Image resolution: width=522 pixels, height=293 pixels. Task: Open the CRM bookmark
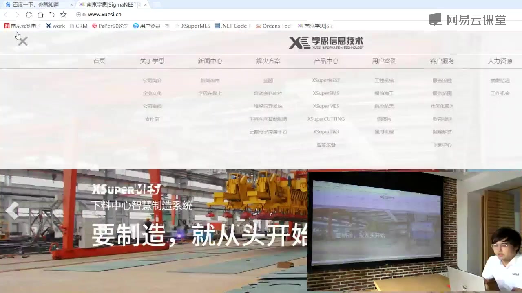point(78,26)
